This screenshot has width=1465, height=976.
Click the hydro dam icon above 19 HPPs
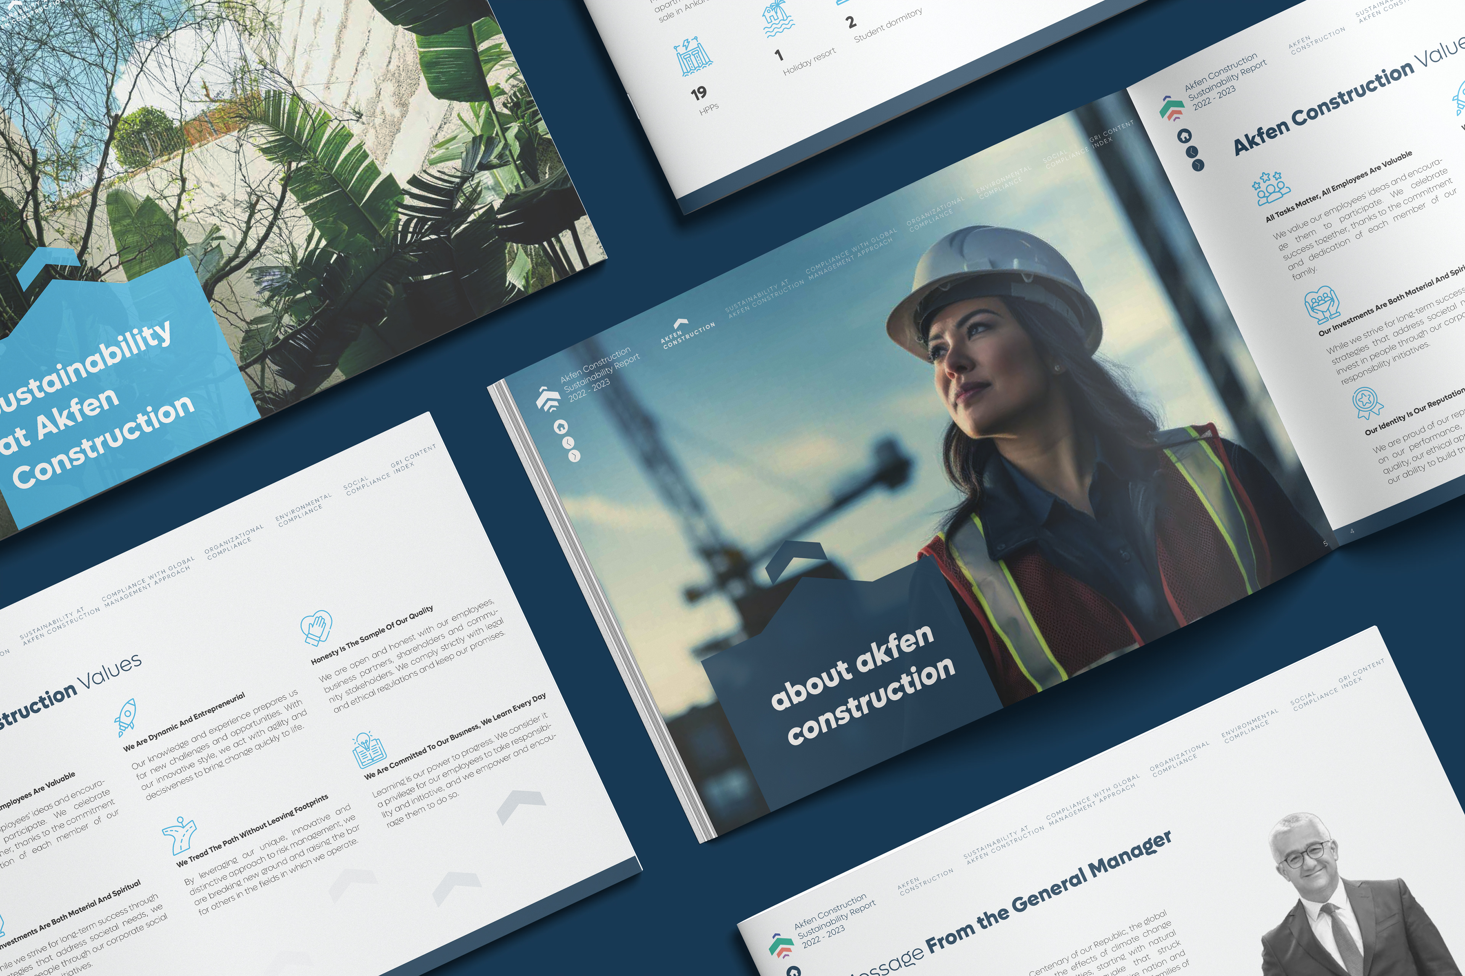tap(694, 57)
